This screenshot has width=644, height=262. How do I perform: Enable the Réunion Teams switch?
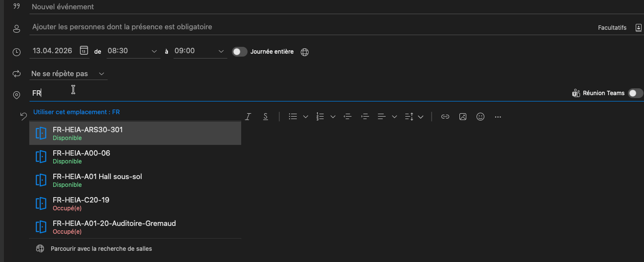(635, 93)
